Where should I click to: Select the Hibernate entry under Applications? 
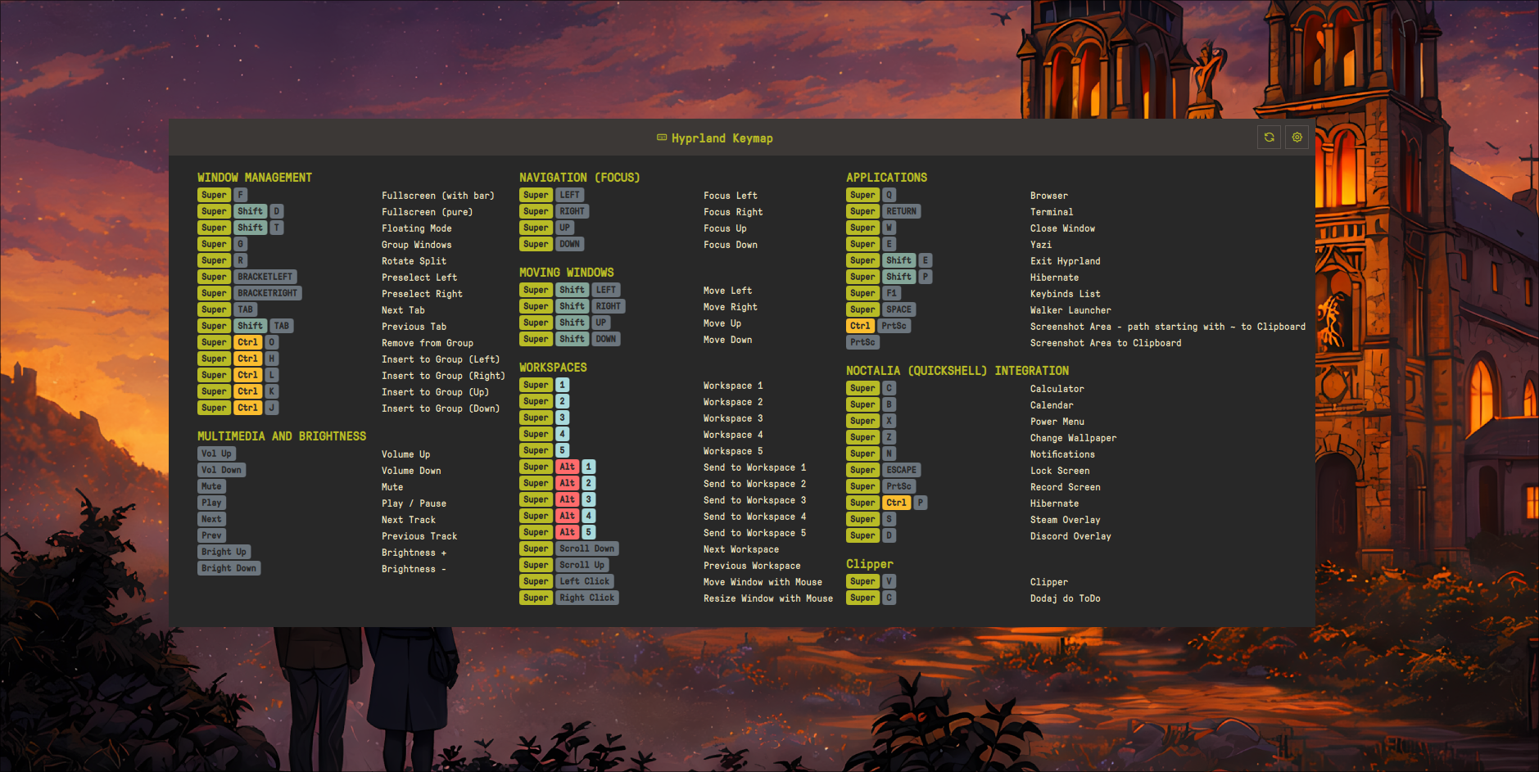1056,277
